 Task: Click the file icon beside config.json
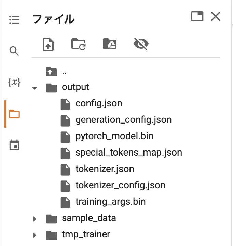click(x=65, y=104)
